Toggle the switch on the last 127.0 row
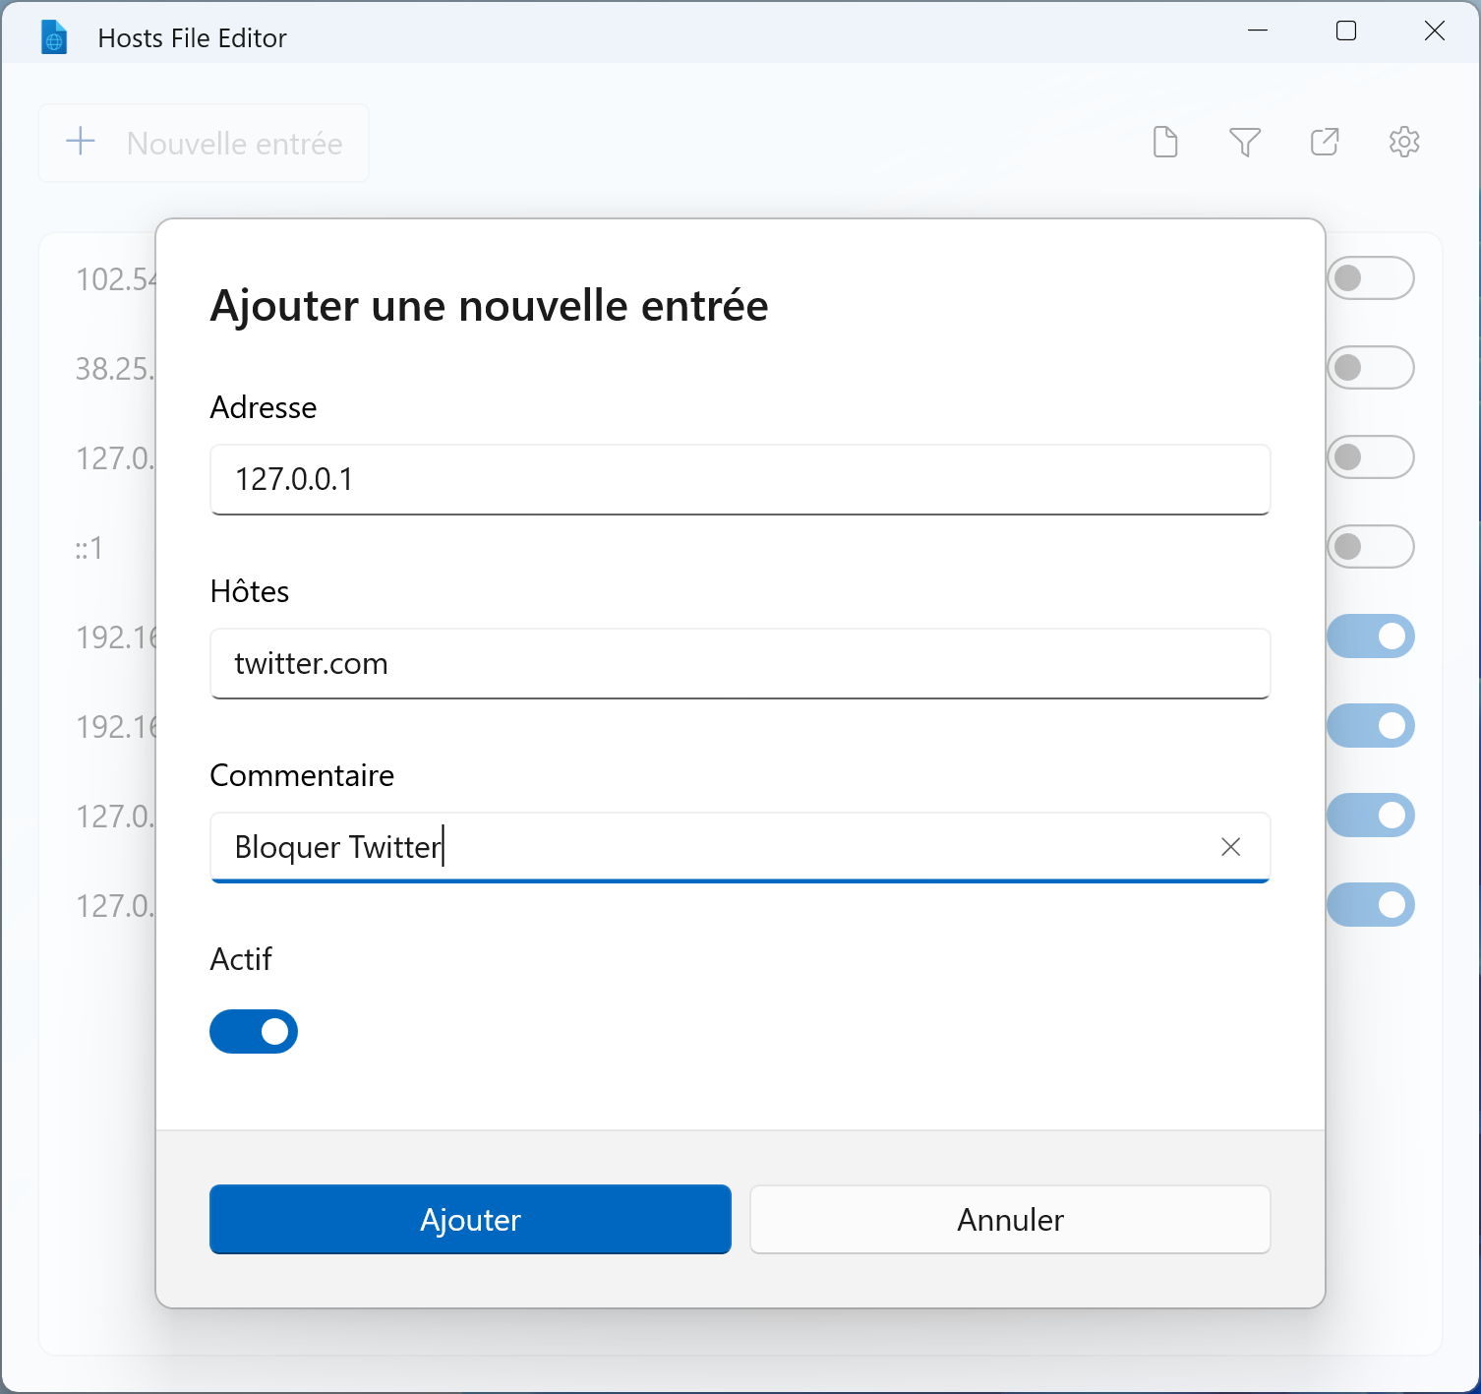The height and width of the screenshot is (1394, 1481). (1371, 905)
